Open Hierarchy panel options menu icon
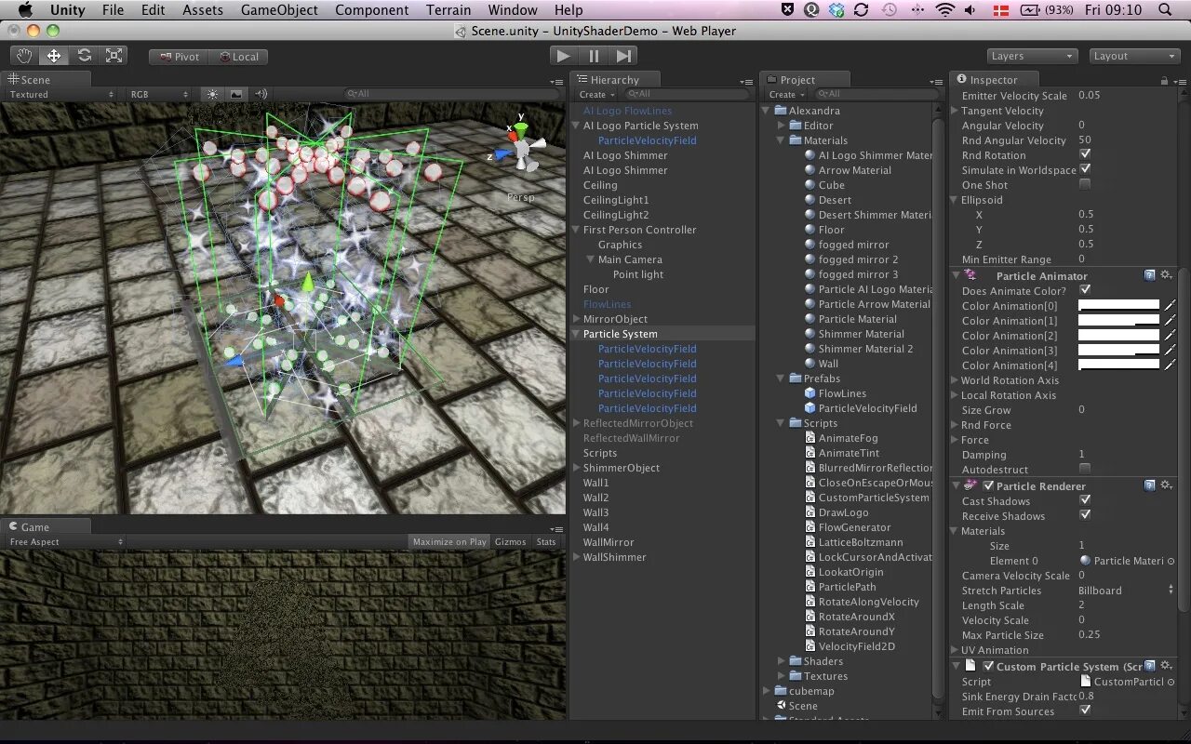This screenshot has height=744, width=1191. coord(744,81)
